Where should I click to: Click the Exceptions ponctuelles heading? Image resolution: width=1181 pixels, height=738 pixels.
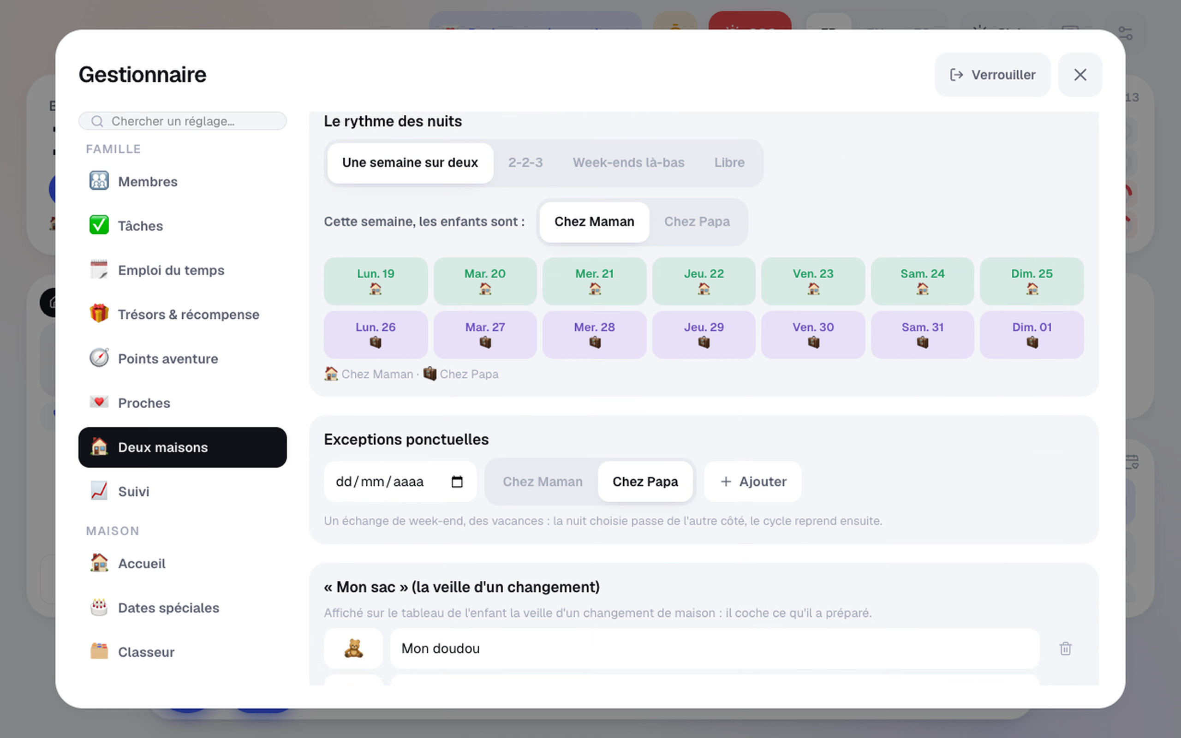coord(406,439)
